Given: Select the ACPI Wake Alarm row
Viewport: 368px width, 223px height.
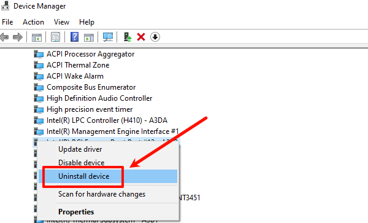Looking at the screenshot, I should pyautogui.click(x=75, y=76).
